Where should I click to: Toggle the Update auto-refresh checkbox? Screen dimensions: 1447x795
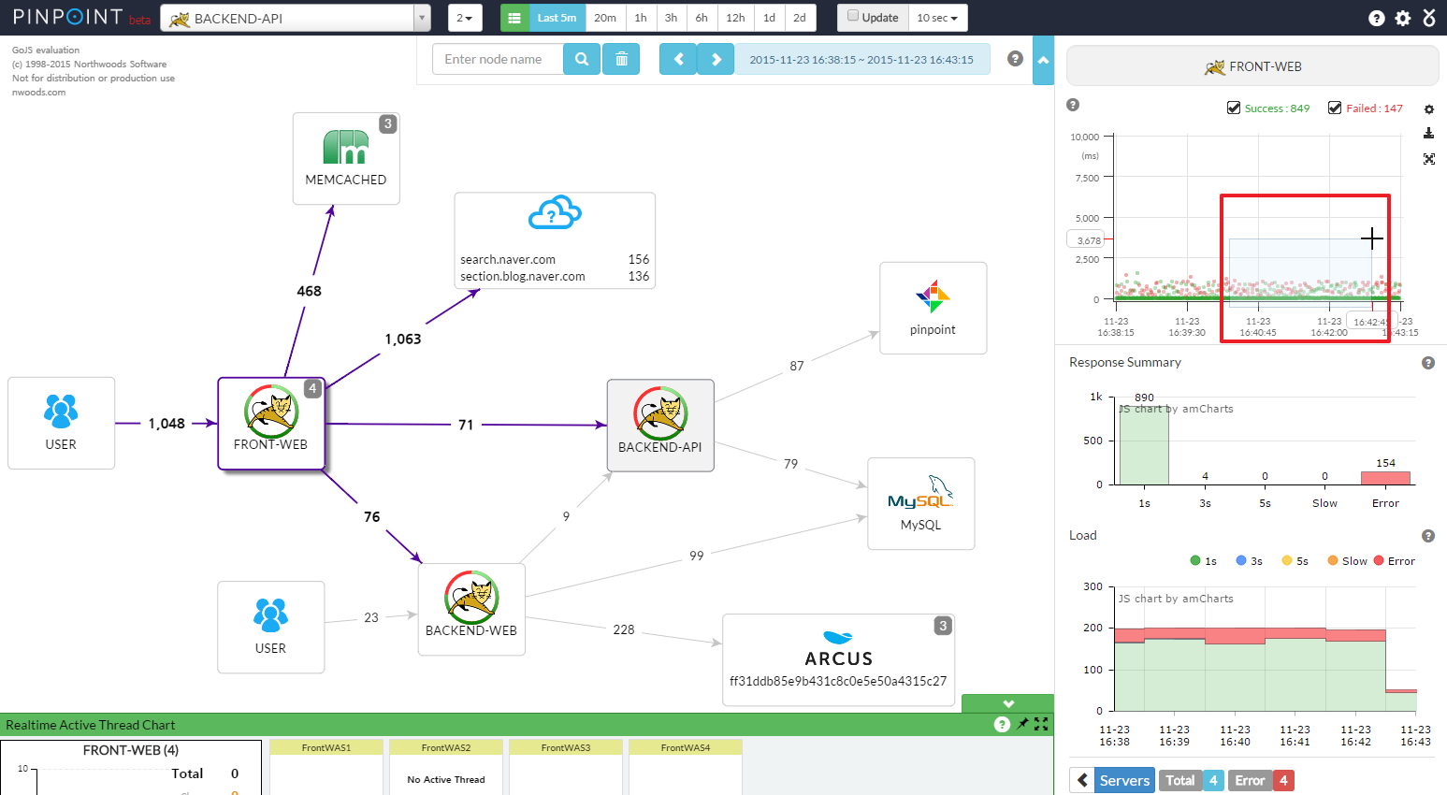pyautogui.click(x=853, y=16)
